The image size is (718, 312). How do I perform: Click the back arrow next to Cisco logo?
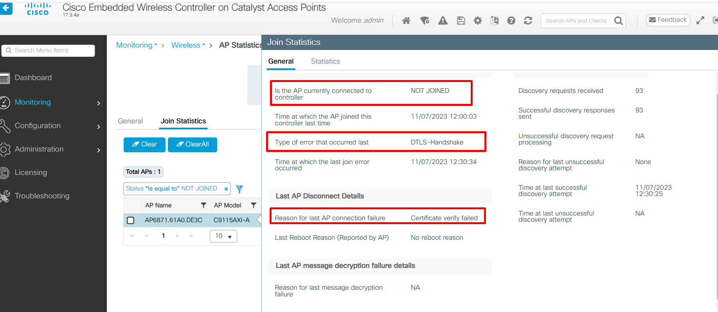6,8
